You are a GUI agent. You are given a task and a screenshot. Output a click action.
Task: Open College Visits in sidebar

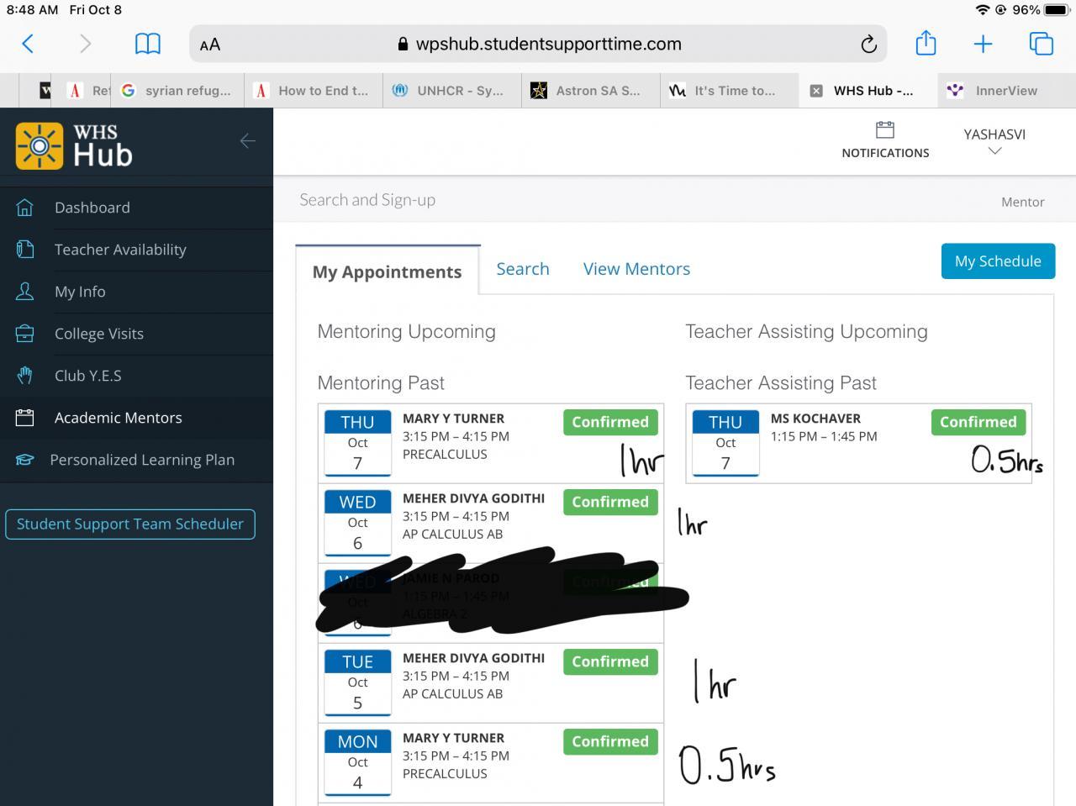(99, 334)
